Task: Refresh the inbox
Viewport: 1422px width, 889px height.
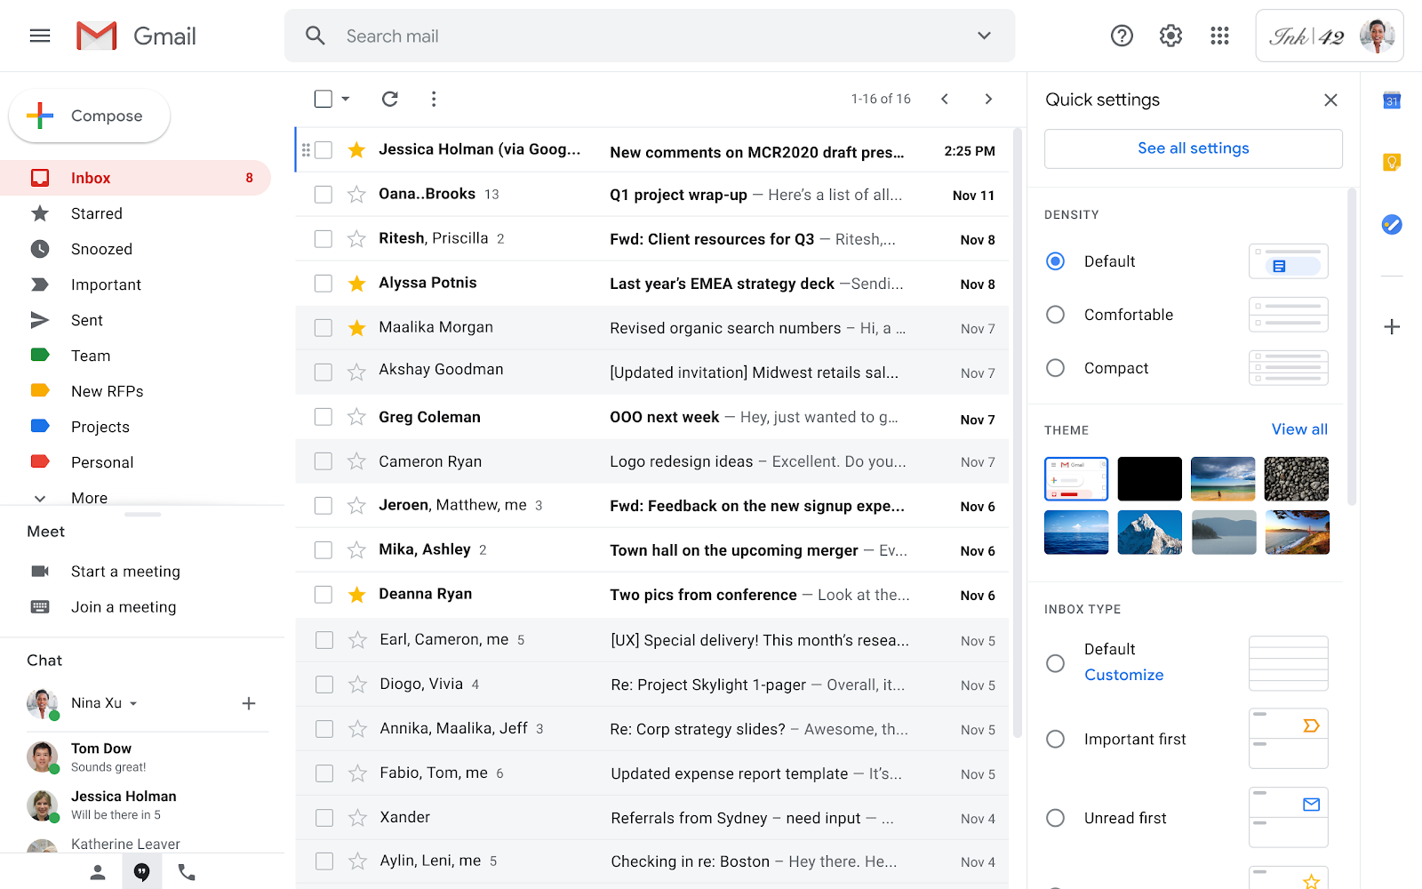Action: pos(389,99)
